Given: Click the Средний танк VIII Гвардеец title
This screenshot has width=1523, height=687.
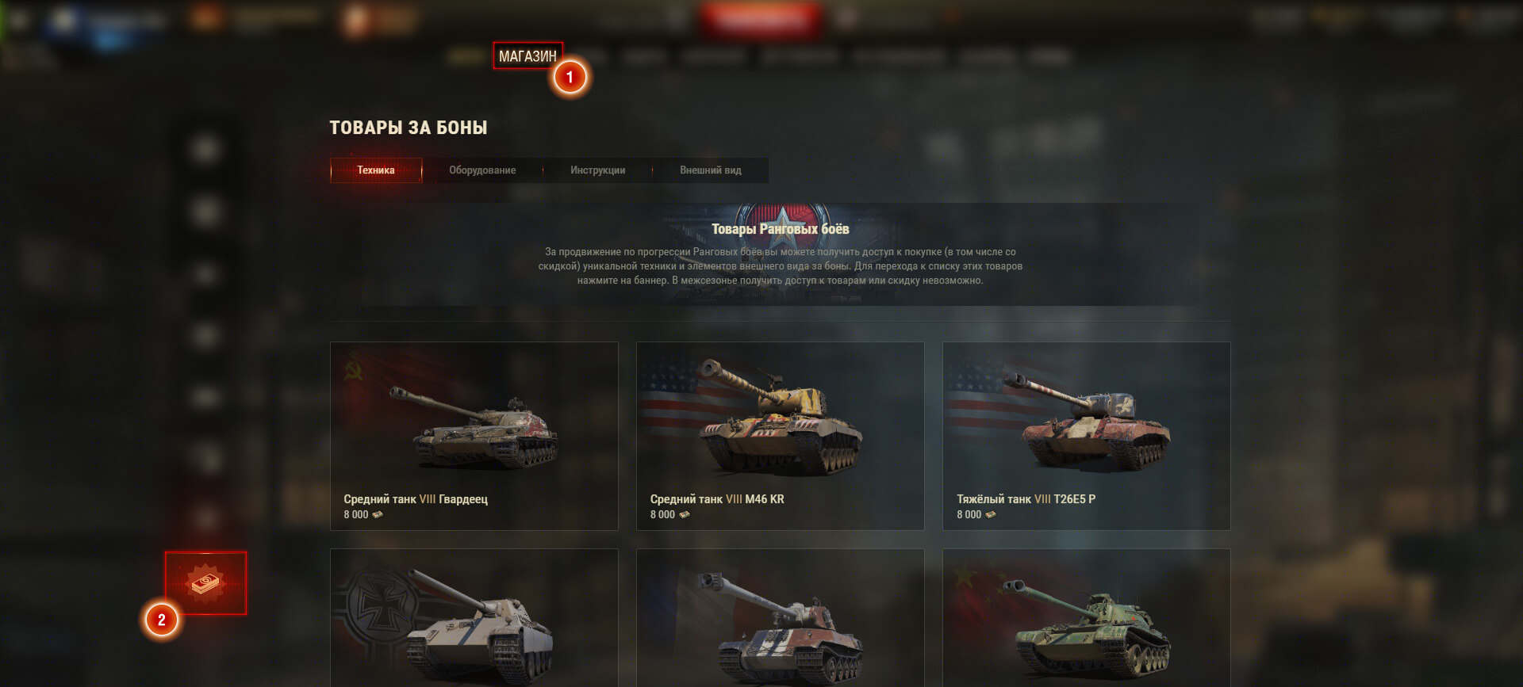Looking at the screenshot, I should point(416,499).
